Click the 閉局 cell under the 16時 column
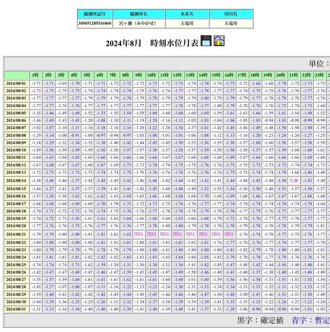Viewport: 330px width, 332px height. click(229, 234)
